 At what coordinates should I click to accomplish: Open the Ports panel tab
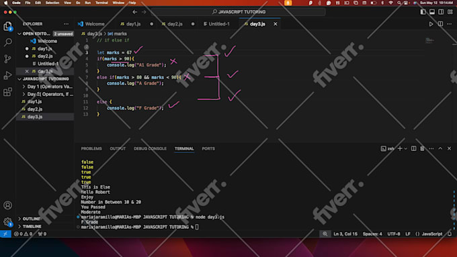click(208, 148)
